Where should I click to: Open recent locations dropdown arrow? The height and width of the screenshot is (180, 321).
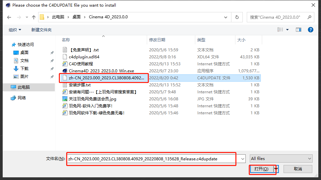27,17
